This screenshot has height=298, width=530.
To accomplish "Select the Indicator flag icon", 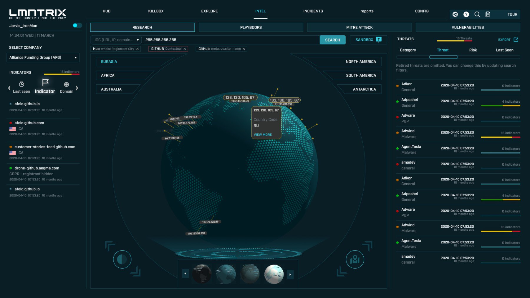I will (45, 82).
